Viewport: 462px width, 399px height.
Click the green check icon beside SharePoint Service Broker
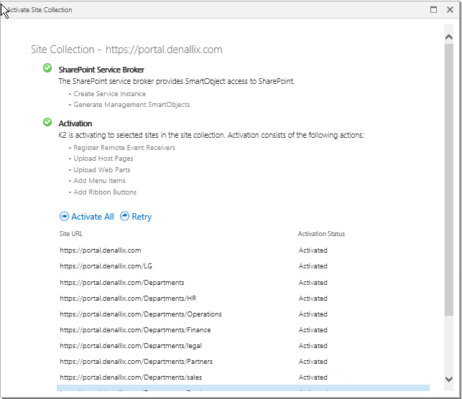47,68
